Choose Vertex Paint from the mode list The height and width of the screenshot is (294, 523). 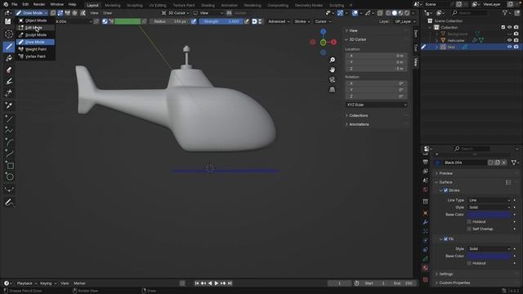35,56
